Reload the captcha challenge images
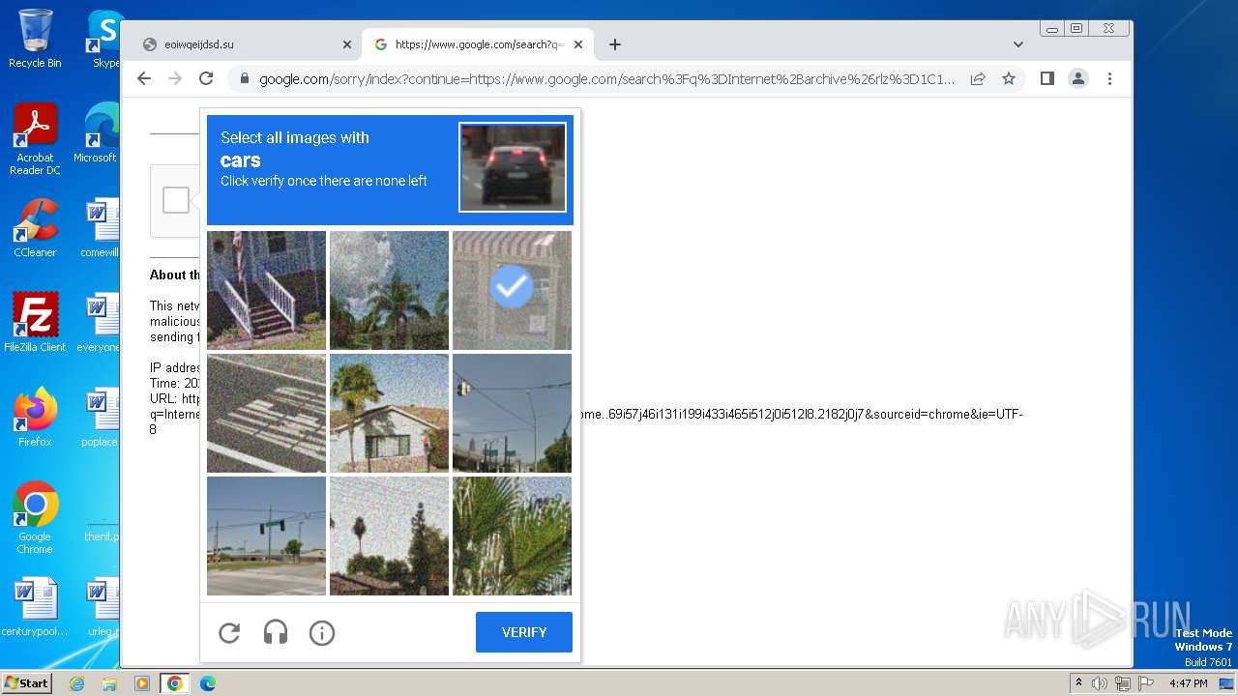The image size is (1238, 696). [229, 633]
